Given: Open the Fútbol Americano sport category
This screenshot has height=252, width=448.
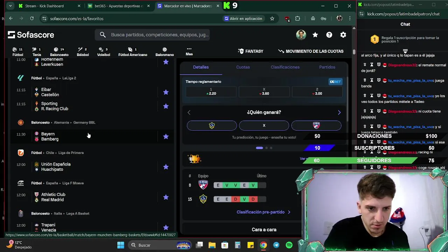Looking at the screenshot, I should coord(133,52).
